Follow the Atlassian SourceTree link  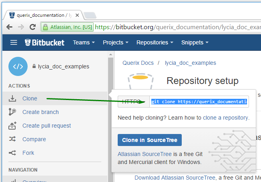145,154
